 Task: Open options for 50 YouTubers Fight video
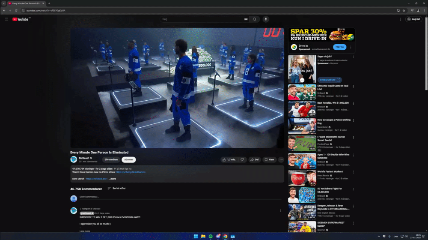[x=353, y=189]
